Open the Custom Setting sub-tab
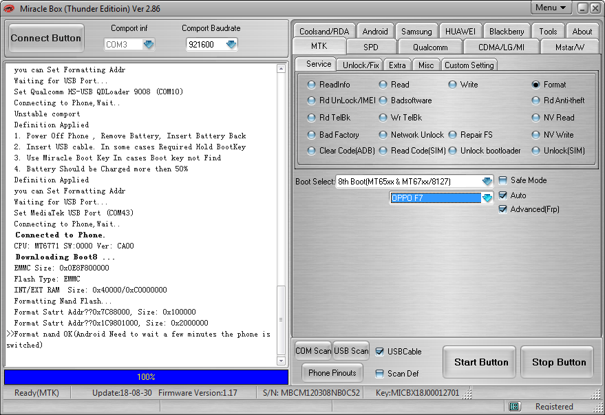The width and height of the screenshot is (605, 415). (469, 65)
